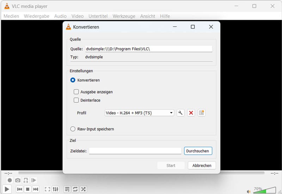Viewport: 282px width, 194px height.
Task: Take a snapshot with camera icon
Action: coord(18,180)
